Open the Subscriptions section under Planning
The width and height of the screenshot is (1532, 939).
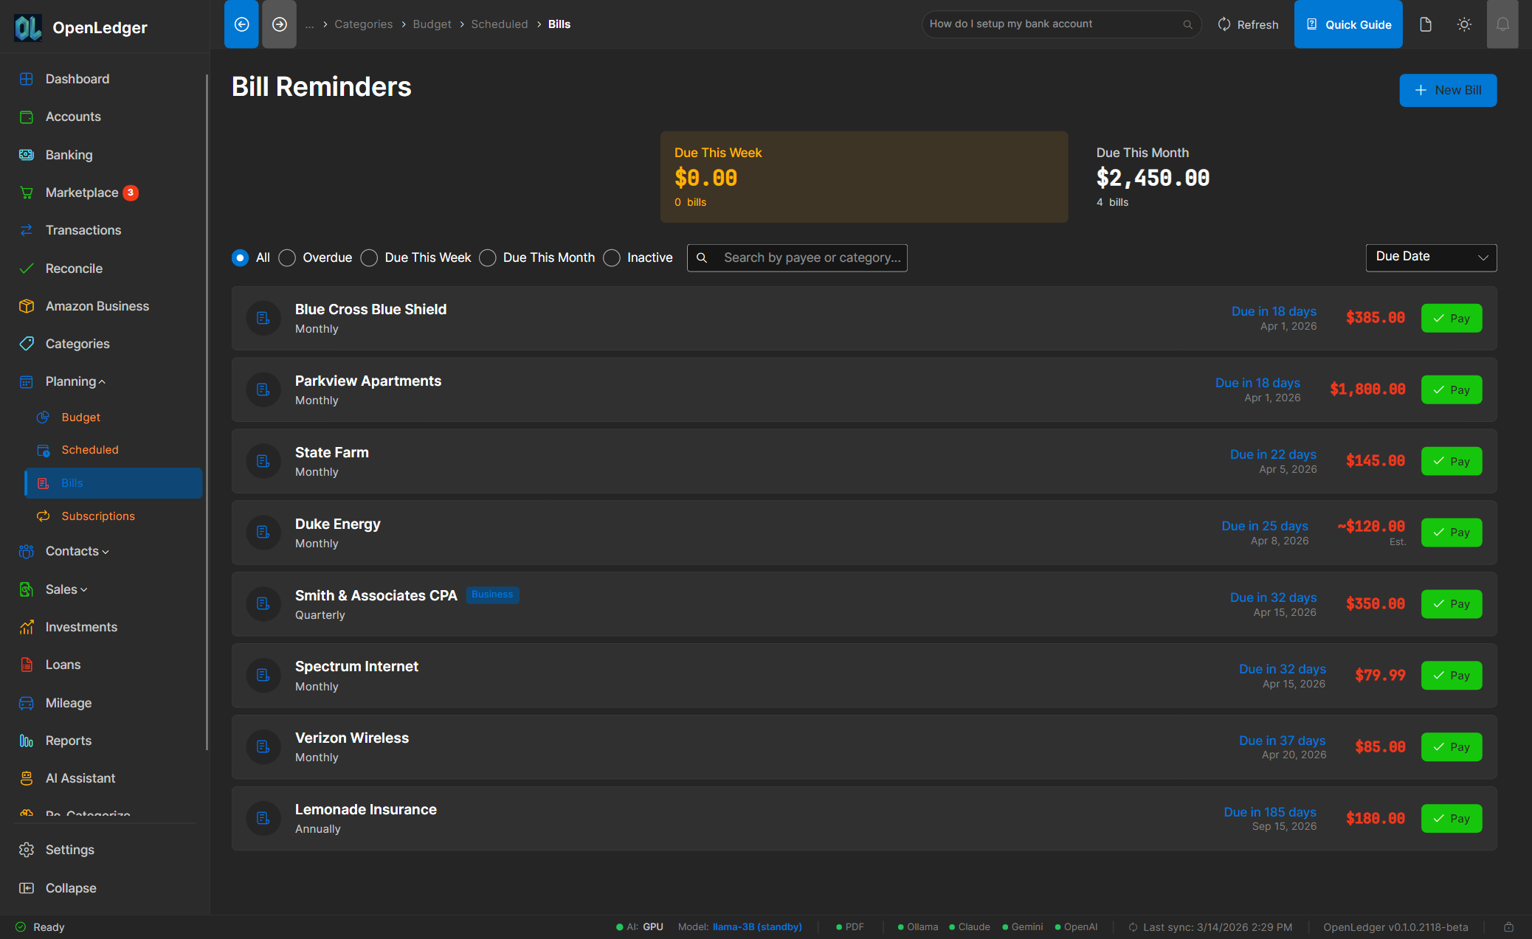(98, 516)
